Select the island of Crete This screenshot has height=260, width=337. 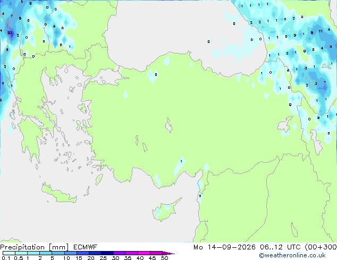point(58,194)
